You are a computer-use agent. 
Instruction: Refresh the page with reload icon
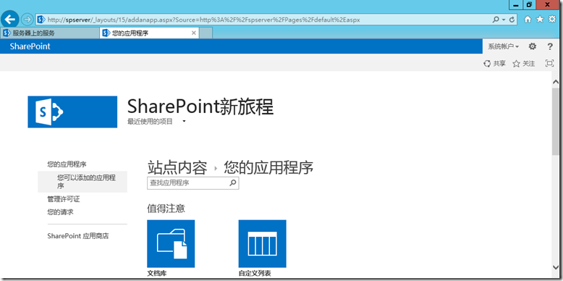(x=512, y=20)
